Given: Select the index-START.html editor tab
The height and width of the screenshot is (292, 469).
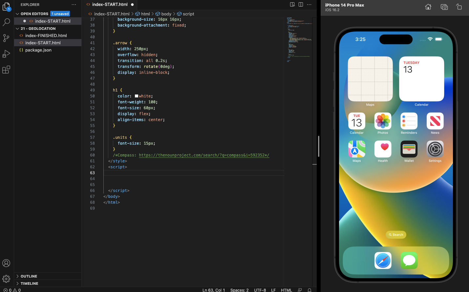Looking at the screenshot, I should [x=110, y=5].
